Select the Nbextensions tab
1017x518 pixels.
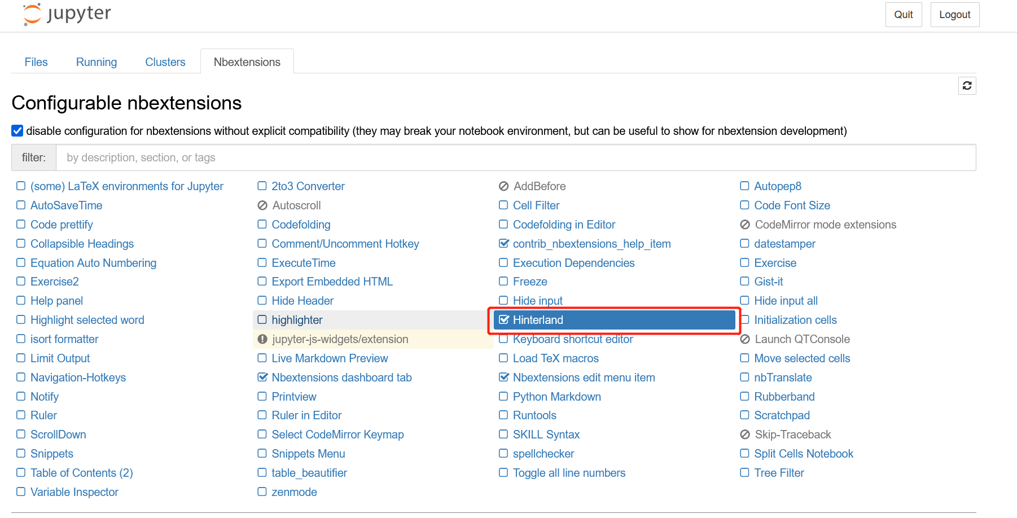[x=247, y=62]
